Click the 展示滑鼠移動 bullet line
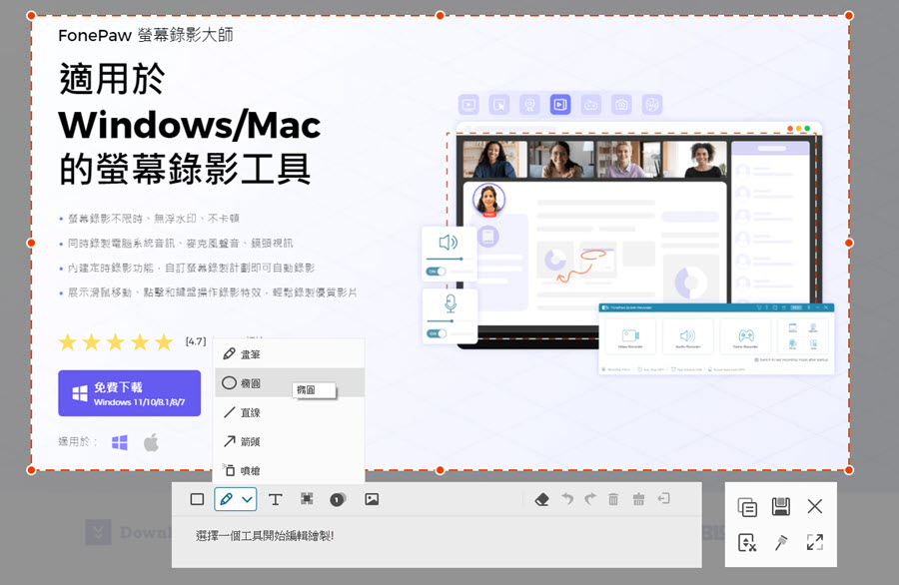 coord(212,292)
